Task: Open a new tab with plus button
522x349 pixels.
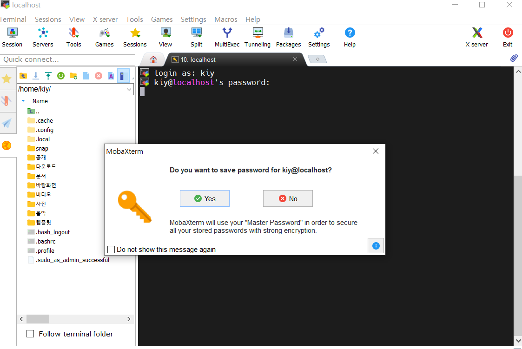Action: coord(317,59)
